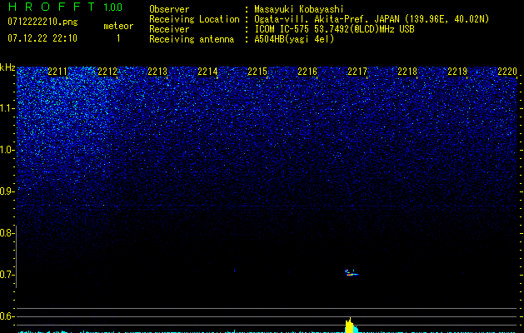Click receiver text ICOM IC-575 53.7492 MHz USB
This screenshot has width=524, height=333.
334,29
